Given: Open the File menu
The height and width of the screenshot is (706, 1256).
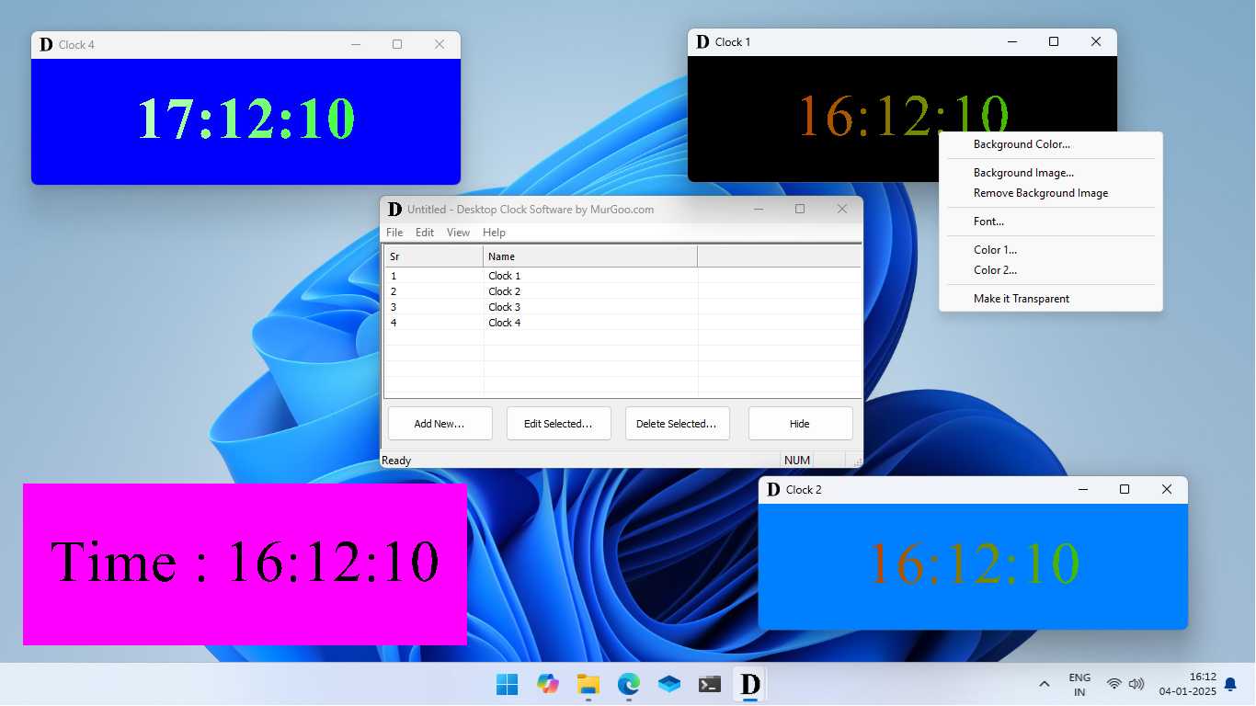Looking at the screenshot, I should (394, 232).
